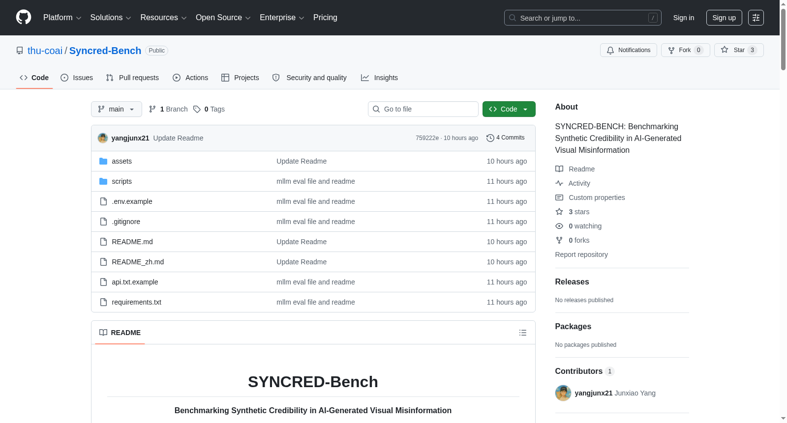Open the green Code dropdown button
This screenshot has width=787, height=423.
509,109
